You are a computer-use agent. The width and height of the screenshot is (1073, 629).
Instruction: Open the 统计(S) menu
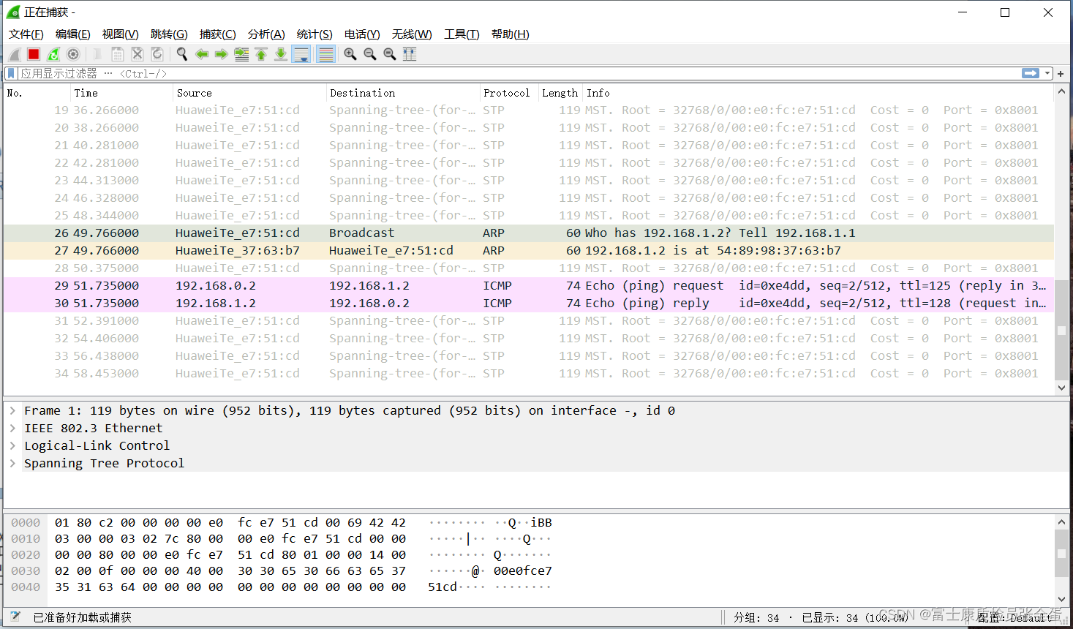pos(315,34)
